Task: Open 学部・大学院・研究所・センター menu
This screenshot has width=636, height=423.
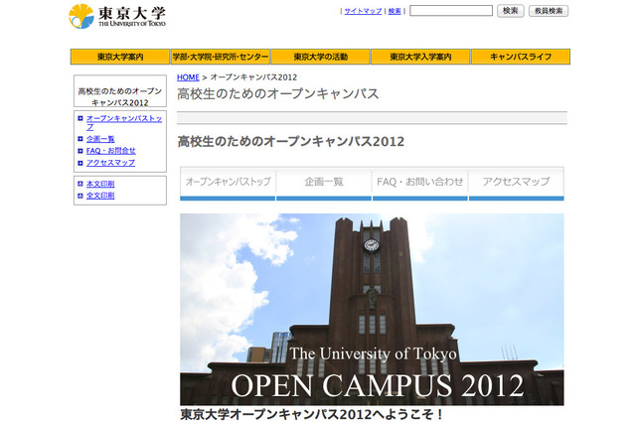Action: [221, 57]
